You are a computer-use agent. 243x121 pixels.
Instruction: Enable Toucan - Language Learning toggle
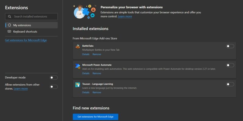pyautogui.click(x=230, y=84)
